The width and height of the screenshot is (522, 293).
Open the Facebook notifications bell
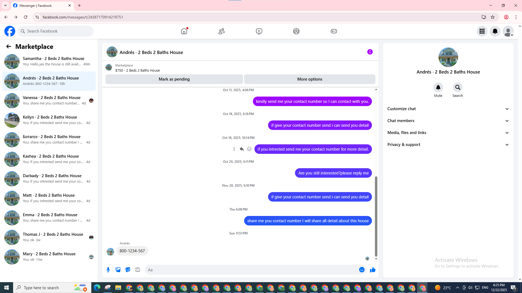(x=495, y=31)
